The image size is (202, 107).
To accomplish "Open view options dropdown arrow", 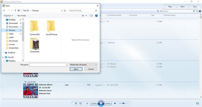I will click(86, 16).
